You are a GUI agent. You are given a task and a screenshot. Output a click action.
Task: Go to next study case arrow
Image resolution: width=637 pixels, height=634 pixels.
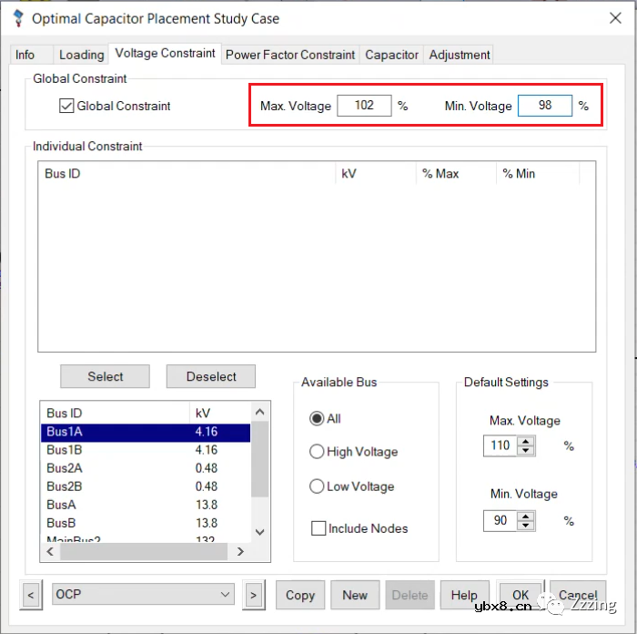coord(253,595)
